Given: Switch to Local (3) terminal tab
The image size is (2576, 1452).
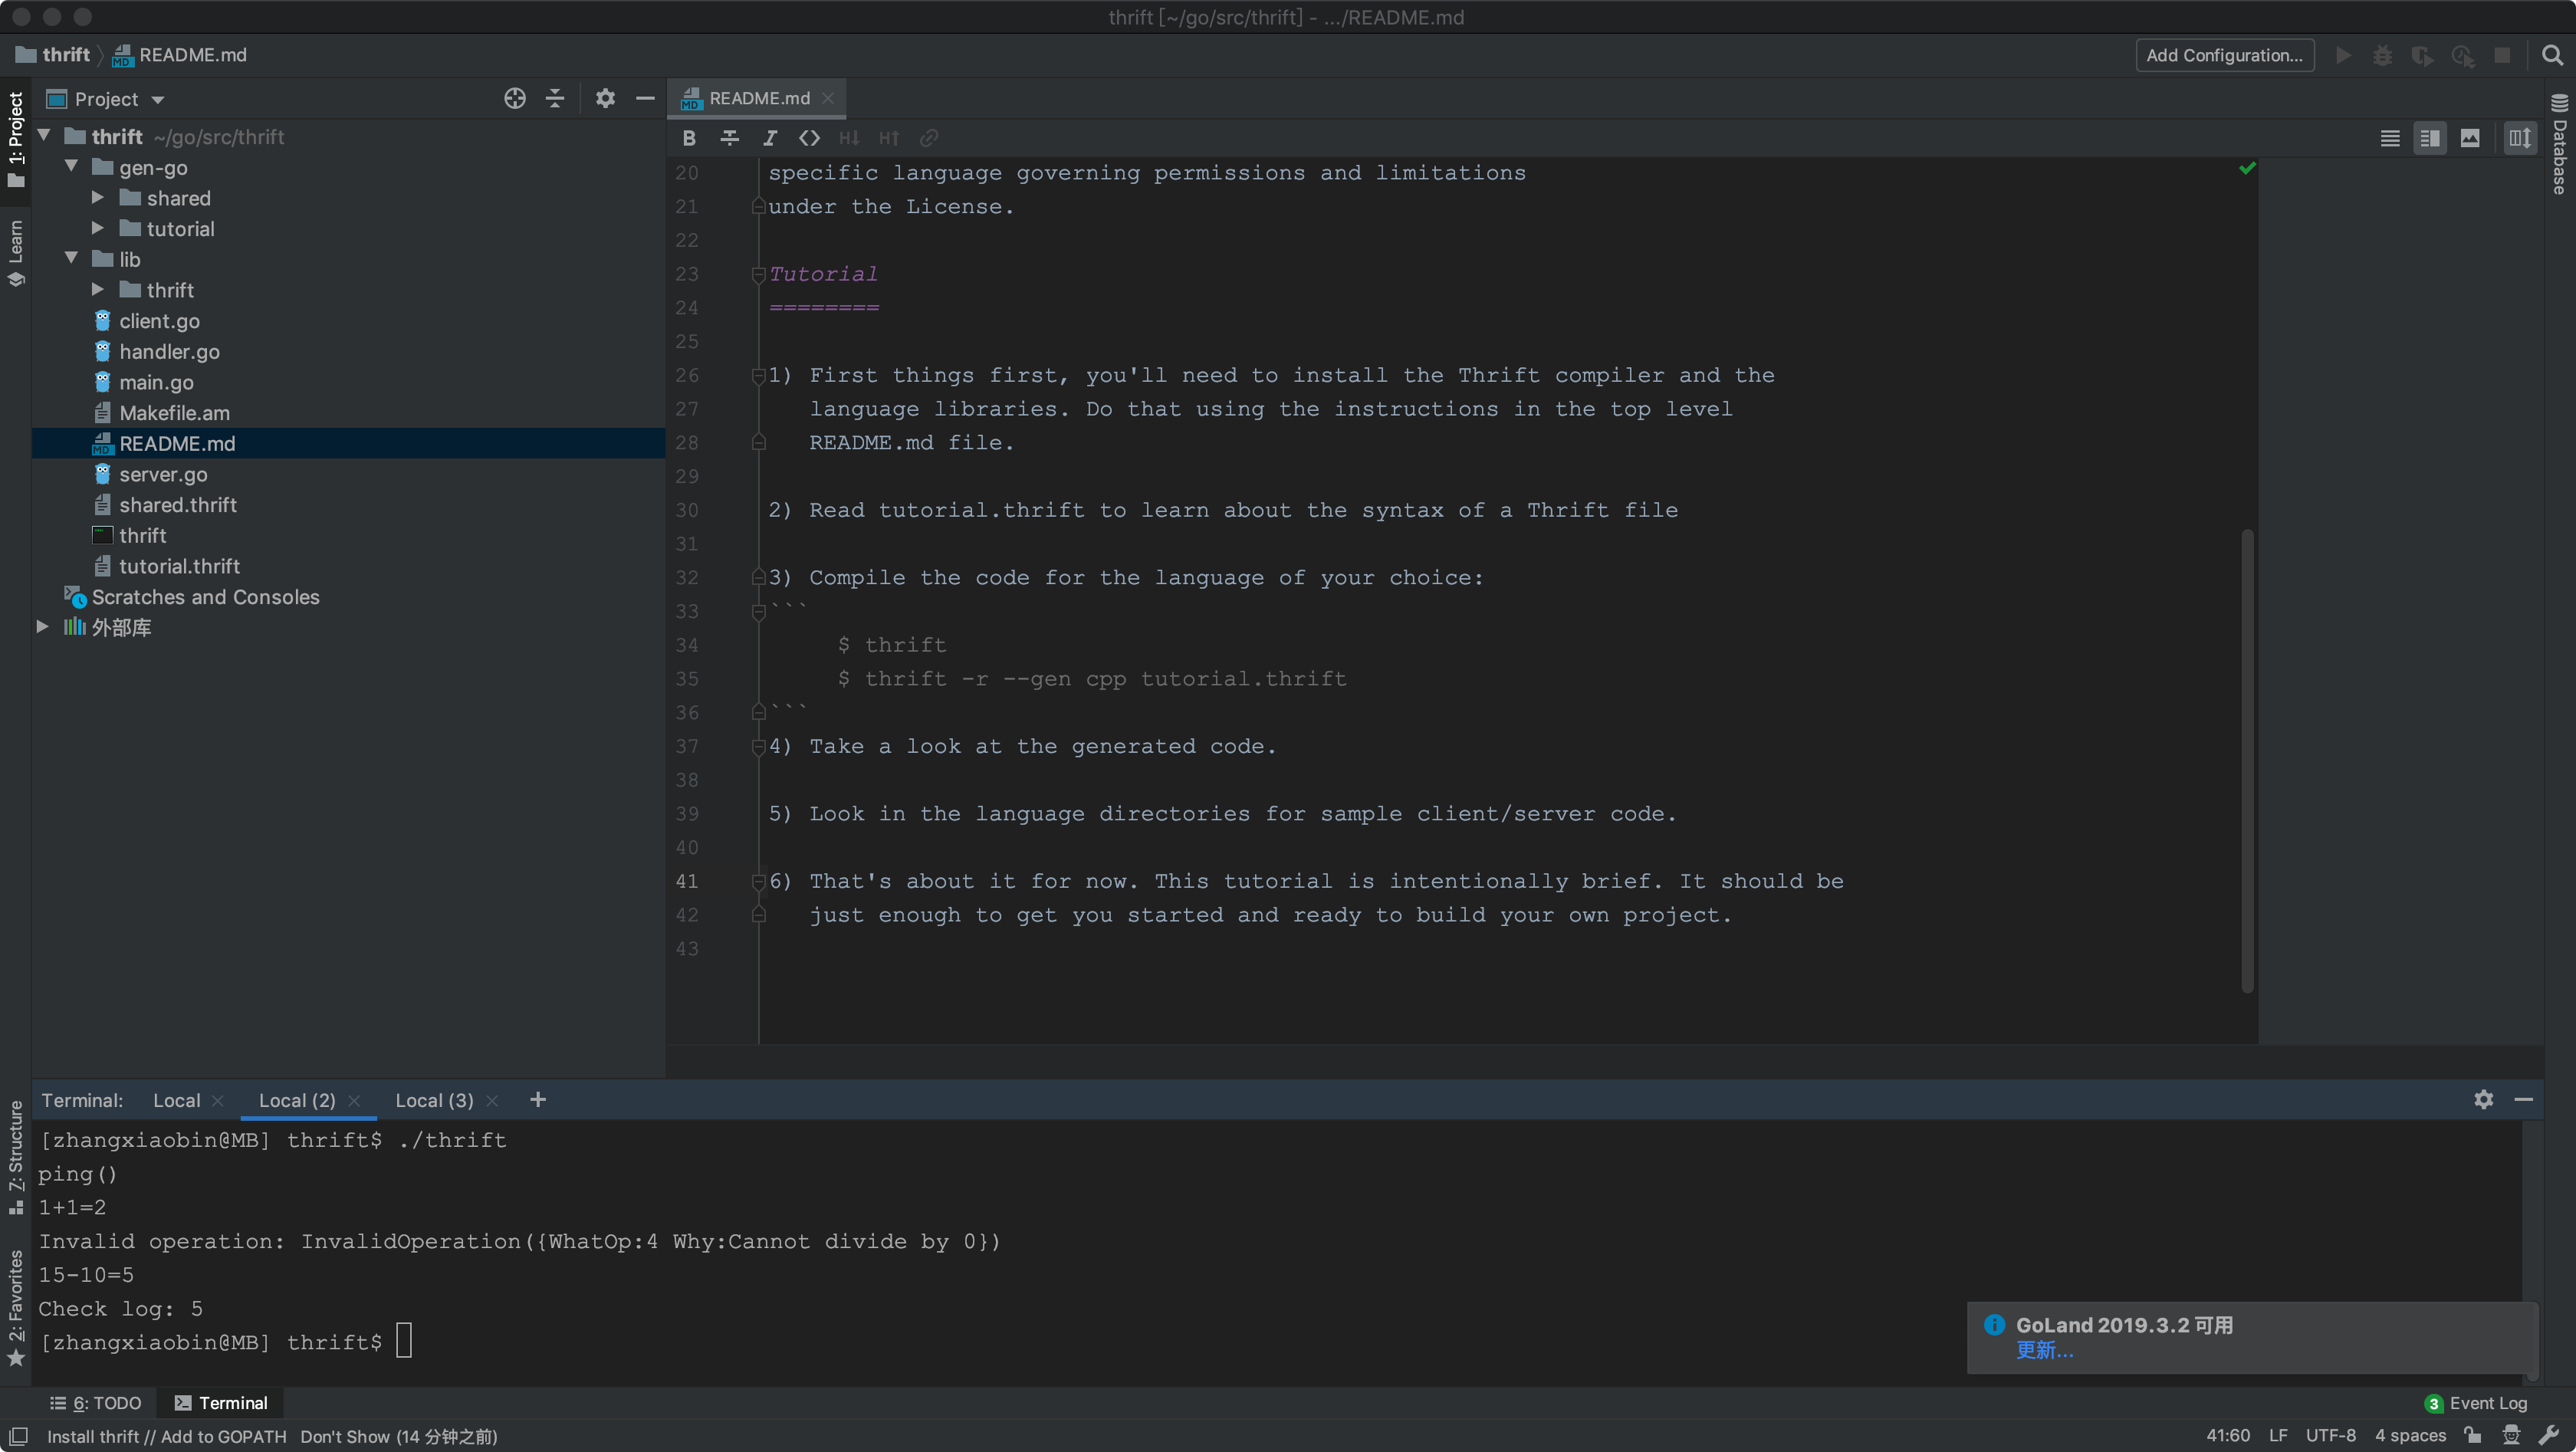Looking at the screenshot, I should pos(434,1101).
